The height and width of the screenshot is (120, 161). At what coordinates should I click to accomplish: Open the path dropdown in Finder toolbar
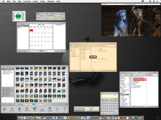(x=135, y=75)
